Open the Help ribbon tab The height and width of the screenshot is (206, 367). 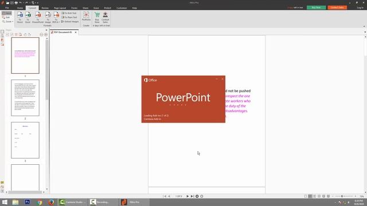[x=134, y=8]
